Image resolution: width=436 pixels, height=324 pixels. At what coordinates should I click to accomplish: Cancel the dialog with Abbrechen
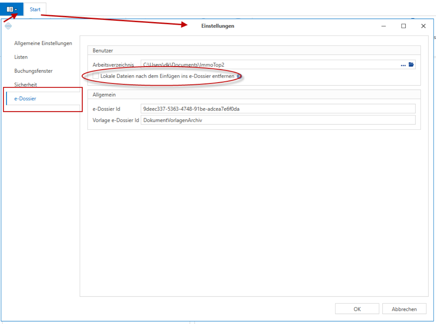(x=404, y=309)
